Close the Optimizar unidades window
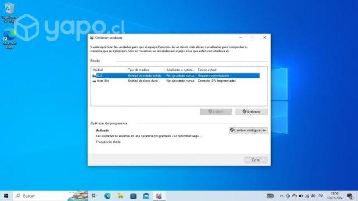358x201 pixels. (x=265, y=37)
